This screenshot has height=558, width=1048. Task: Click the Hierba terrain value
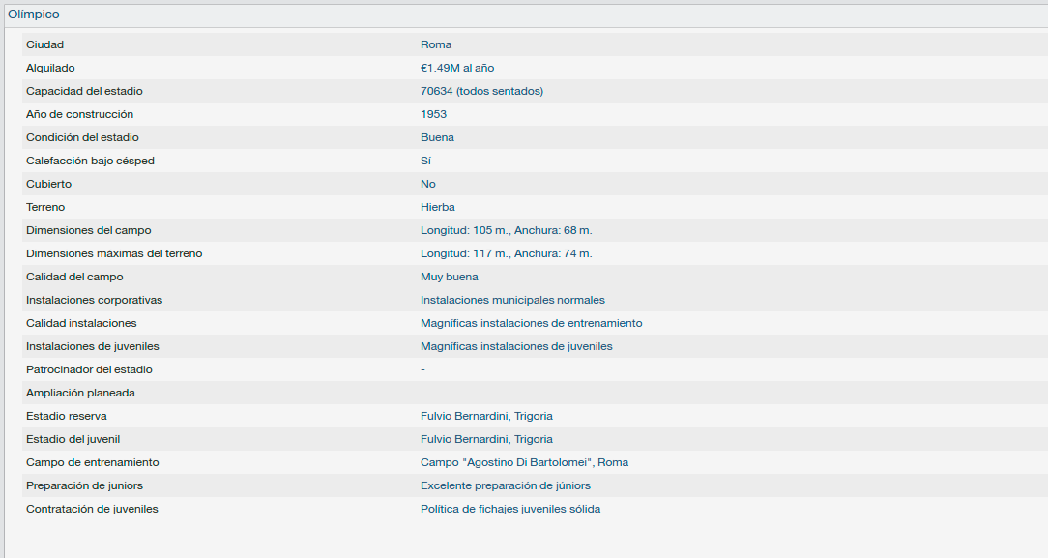438,207
